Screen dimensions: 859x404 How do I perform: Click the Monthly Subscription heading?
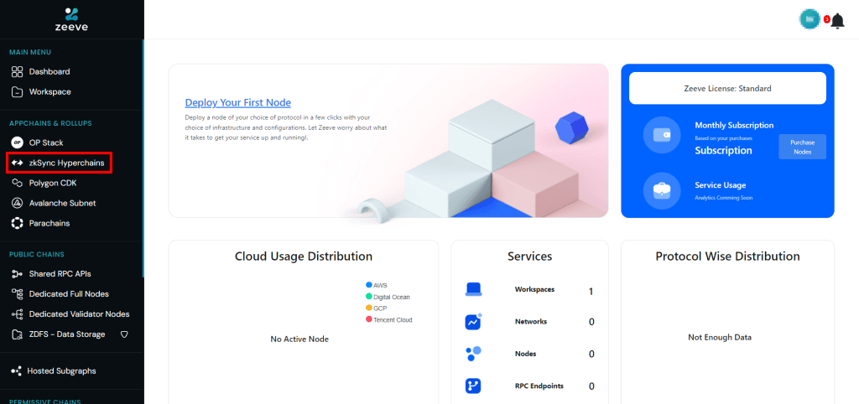click(x=734, y=126)
